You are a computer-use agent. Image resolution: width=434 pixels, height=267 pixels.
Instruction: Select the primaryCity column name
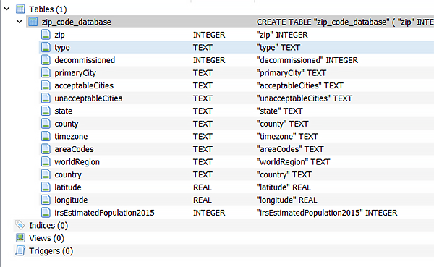point(75,73)
